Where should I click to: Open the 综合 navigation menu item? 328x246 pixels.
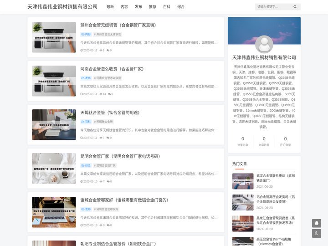pos(181,7)
